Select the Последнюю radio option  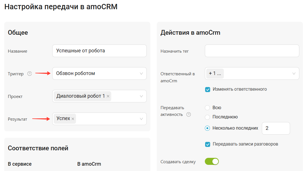click(x=207, y=117)
